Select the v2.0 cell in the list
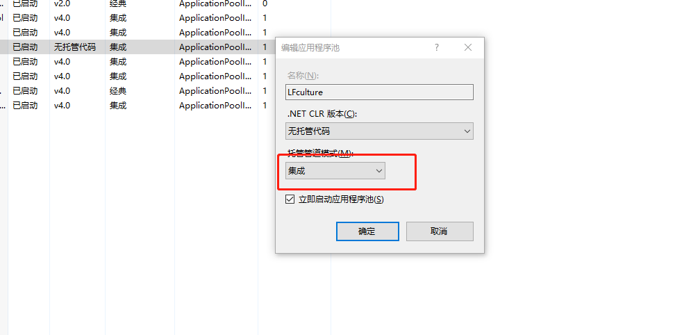This screenshot has width=675, height=335. (62, 4)
